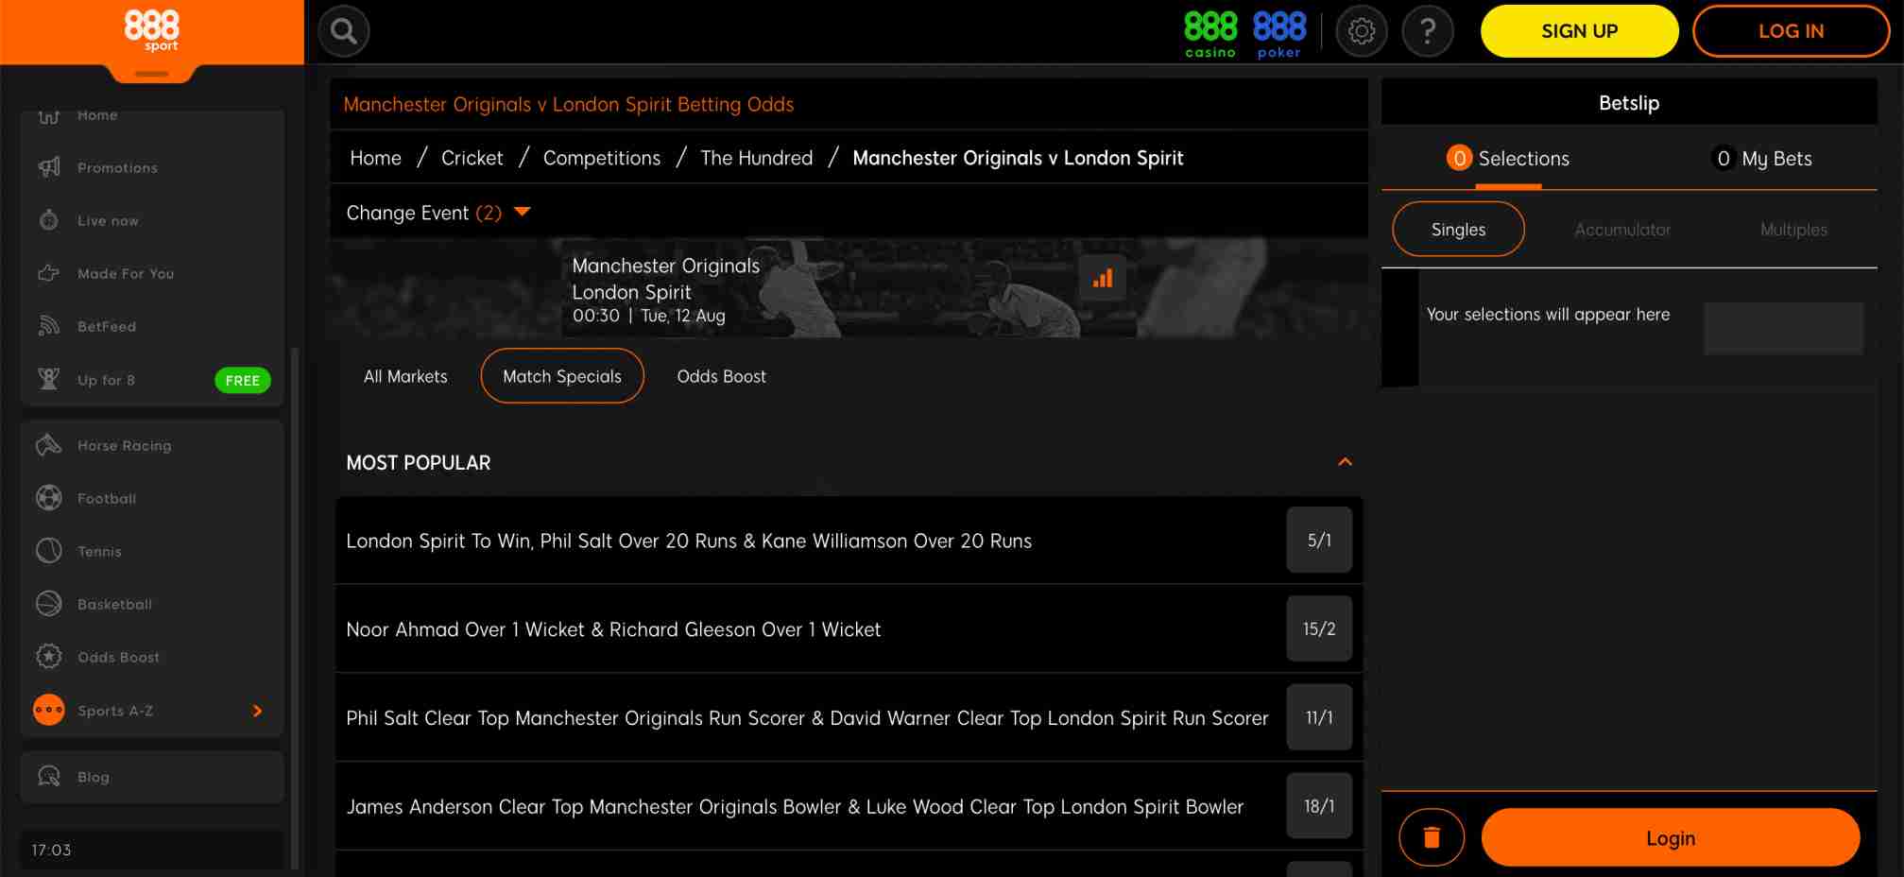This screenshot has height=877, width=1904.
Task: Click the Tennis ball icon
Action: pos(49,551)
